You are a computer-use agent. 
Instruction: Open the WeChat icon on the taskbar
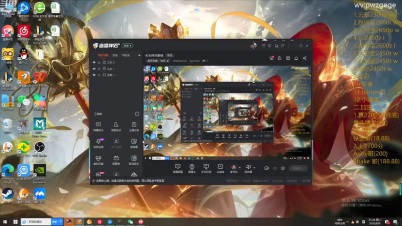[x=130, y=222]
